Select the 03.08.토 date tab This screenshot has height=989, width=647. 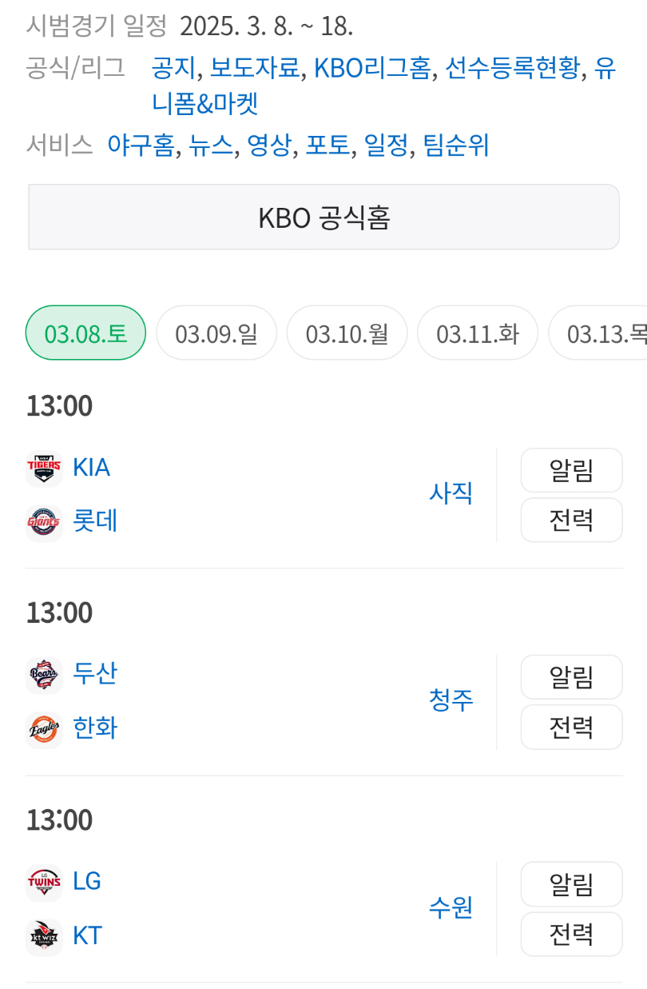85,333
